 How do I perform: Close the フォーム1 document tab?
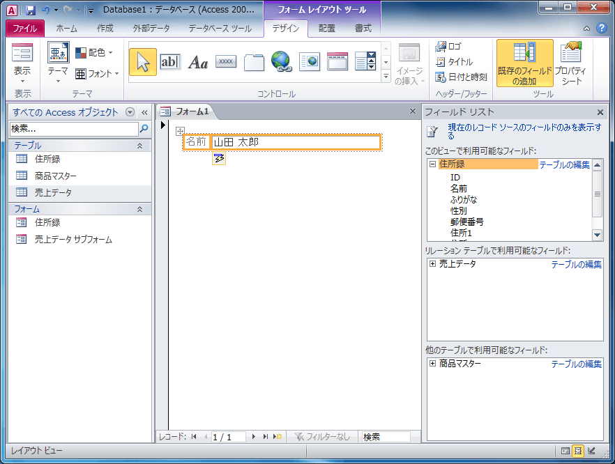[x=413, y=111]
